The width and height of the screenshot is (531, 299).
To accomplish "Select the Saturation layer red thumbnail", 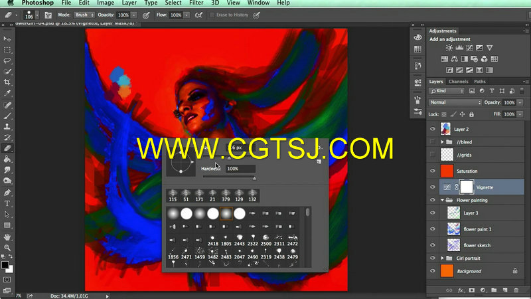I will pyautogui.click(x=447, y=171).
